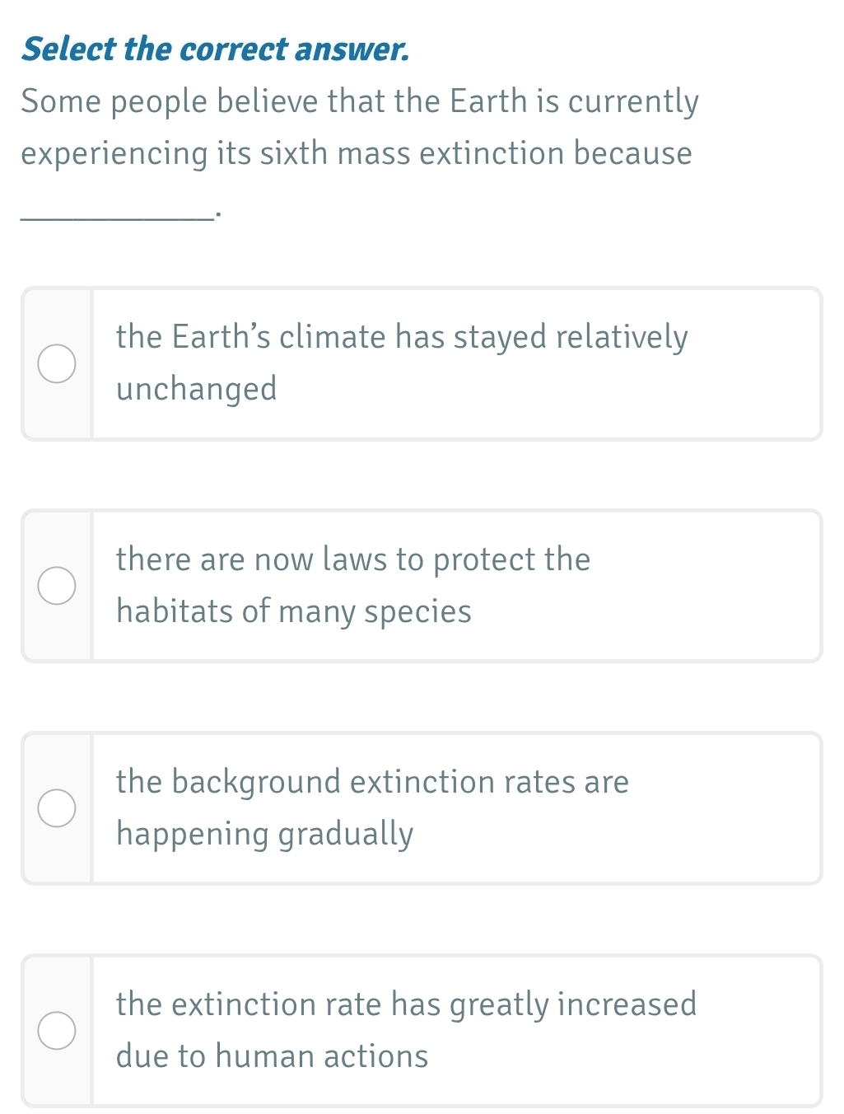Screen dimensions: 844x1114
Task: Click the phrase "sixth mass extinction" in the question
Action: (414, 154)
